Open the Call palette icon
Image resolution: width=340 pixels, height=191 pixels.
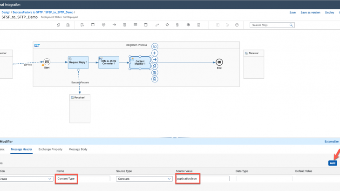(x=146, y=25)
